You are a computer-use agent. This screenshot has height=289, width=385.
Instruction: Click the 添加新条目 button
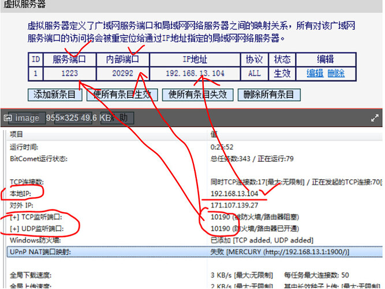55,94
